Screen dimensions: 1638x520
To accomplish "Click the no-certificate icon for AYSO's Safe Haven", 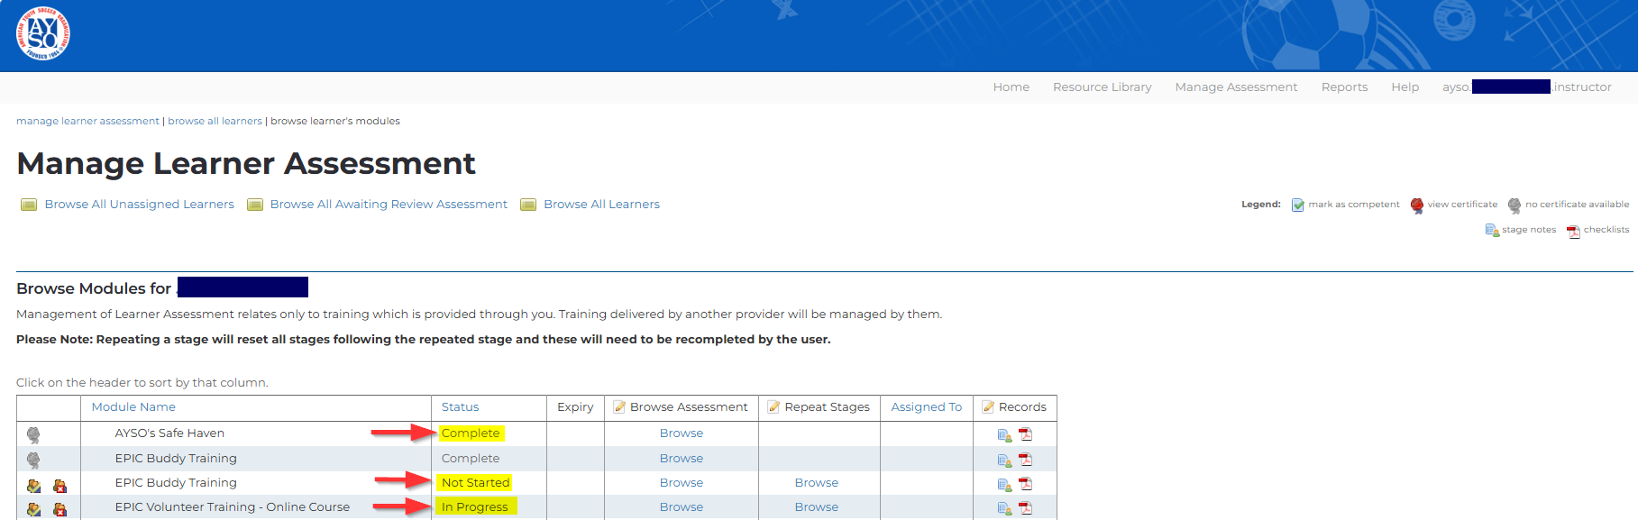I will tap(33, 435).
